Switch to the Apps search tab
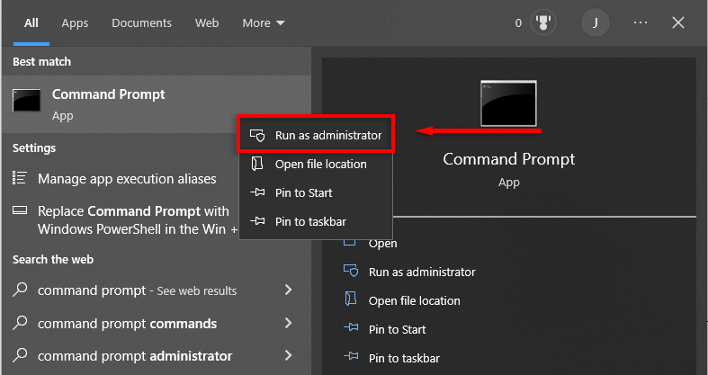 [x=75, y=23]
